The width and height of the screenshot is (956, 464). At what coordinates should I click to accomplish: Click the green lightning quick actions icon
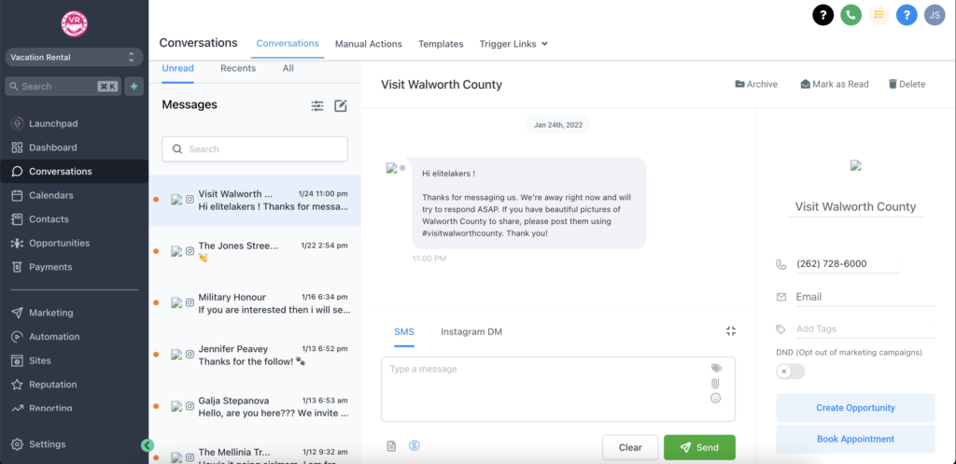(134, 87)
